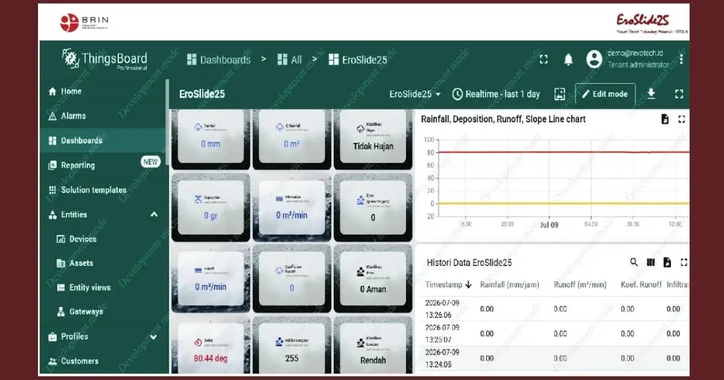Download the dashboard with export icon

pos(651,93)
